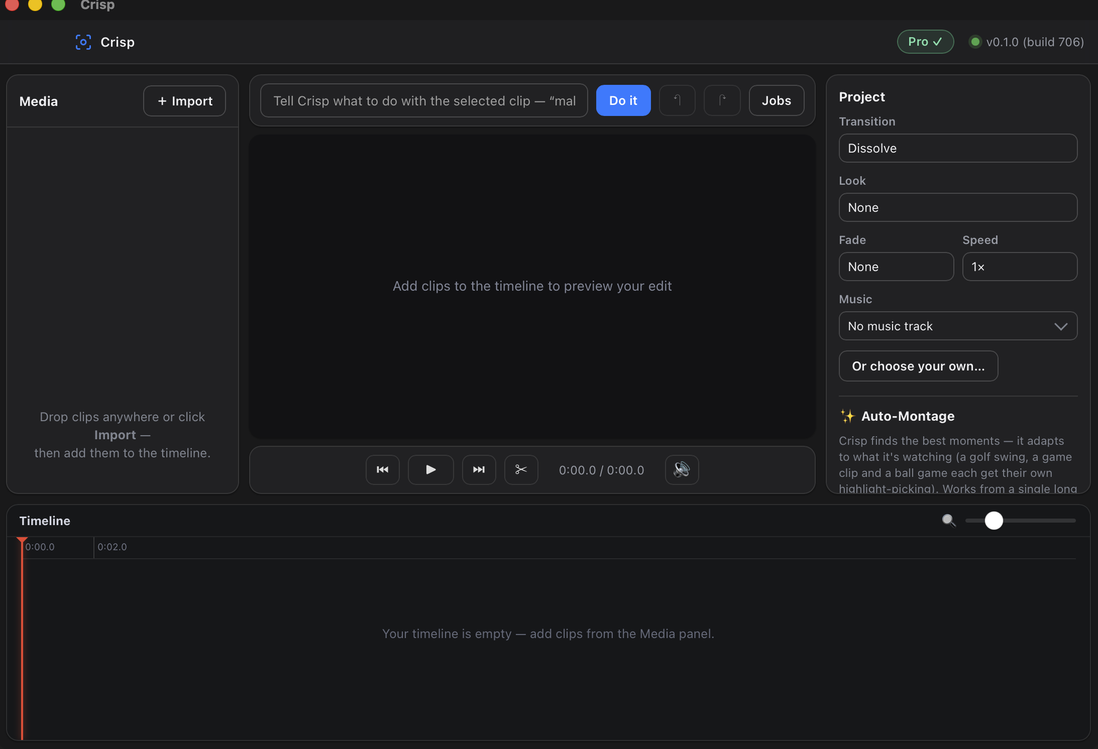The width and height of the screenshot is (1098, 749).
Task: Skip to the next clip
Action: click(x=479, y=470)
